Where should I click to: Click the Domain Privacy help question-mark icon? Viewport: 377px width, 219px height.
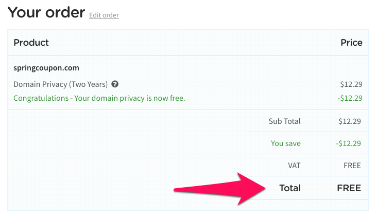115,84
